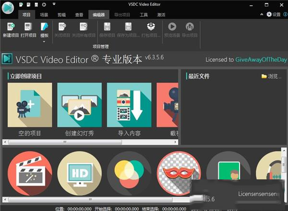The width and height of the screenshot is (288, 211).
Task: Expand the dropdown arrow under 模板
Action: pyautogui.click(x=44, y=42)
